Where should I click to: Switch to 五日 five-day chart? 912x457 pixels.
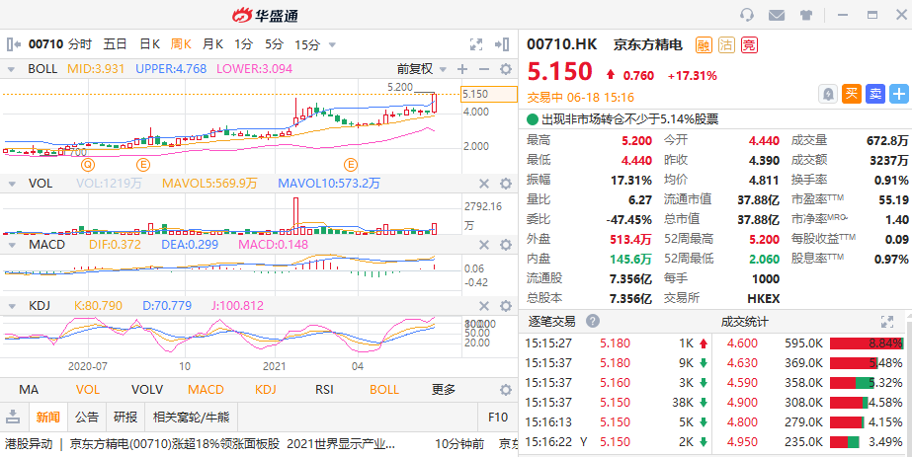116,44
